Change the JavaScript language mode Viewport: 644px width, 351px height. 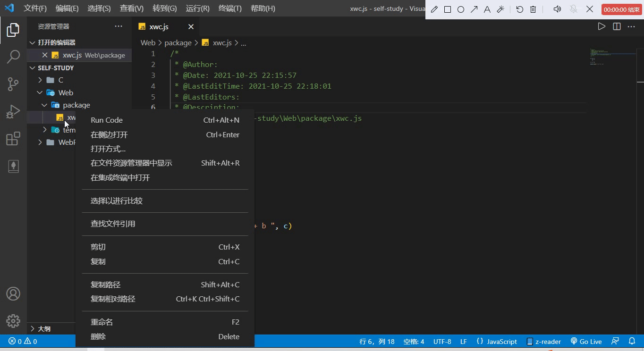coord(497,341)
